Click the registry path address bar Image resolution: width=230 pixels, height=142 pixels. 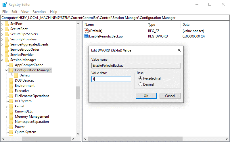click(x=115, y=18)
